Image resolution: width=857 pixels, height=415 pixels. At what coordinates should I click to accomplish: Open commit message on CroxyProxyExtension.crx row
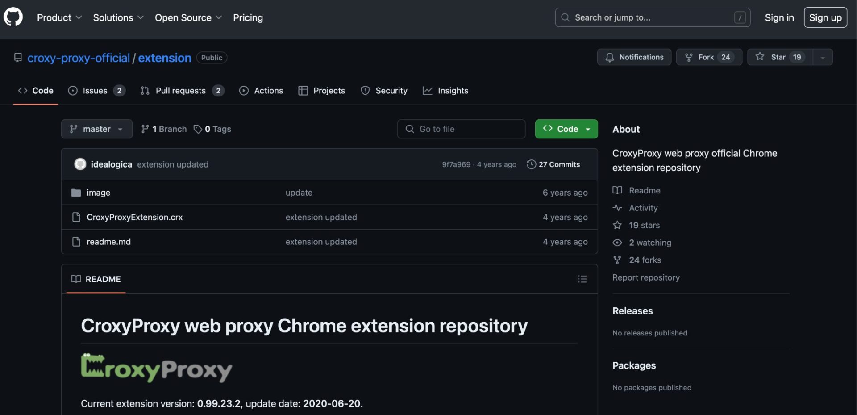click(x=321, y=217)
